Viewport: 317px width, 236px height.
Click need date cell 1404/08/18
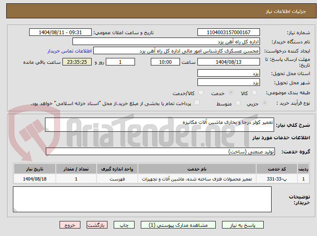click(35, 179)
